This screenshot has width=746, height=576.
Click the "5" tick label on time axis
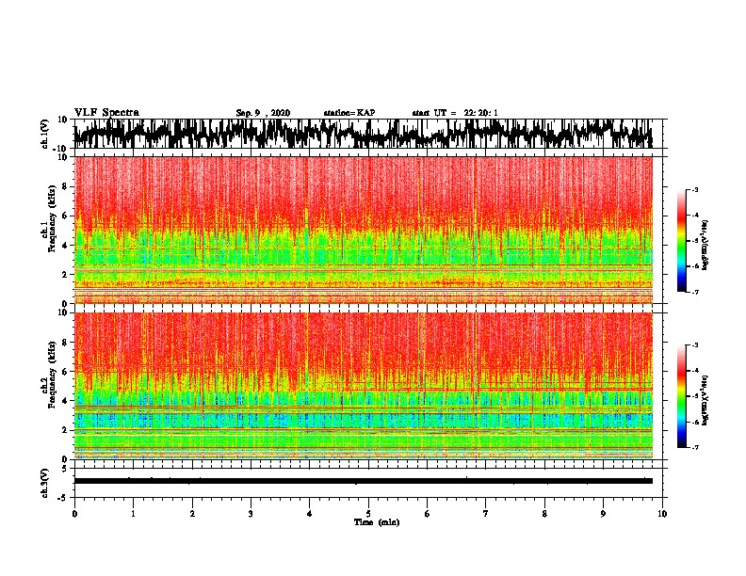[368, 514]
